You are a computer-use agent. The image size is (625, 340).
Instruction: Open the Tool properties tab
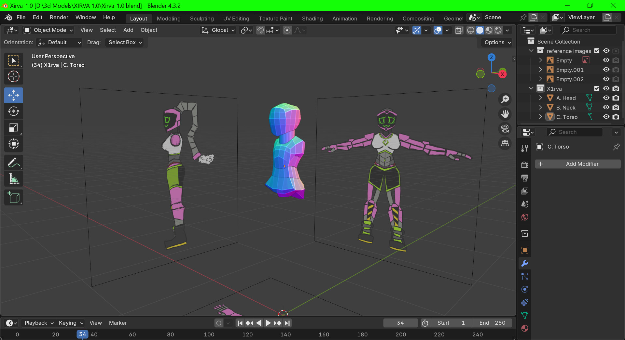pyautogui.click(x=524, y=149)
